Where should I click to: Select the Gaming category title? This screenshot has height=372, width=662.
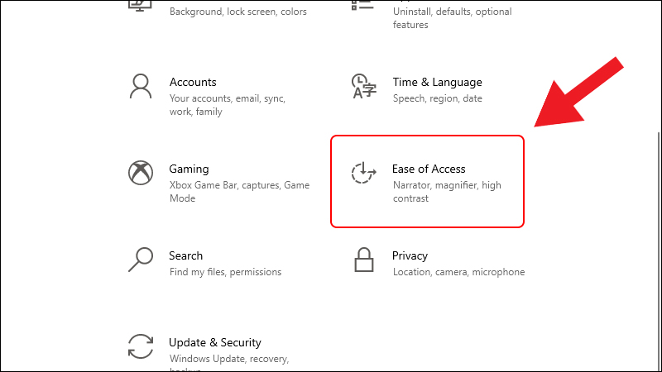(x=189, y=169)
